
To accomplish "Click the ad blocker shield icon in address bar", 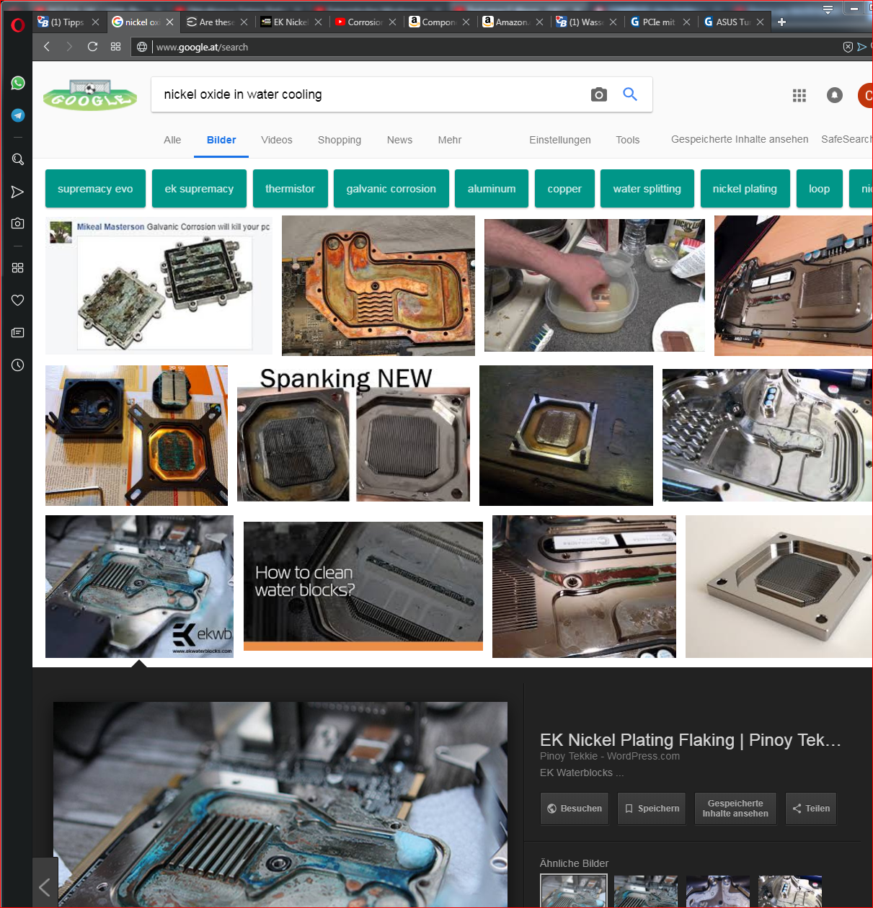I will coord(848,47).
